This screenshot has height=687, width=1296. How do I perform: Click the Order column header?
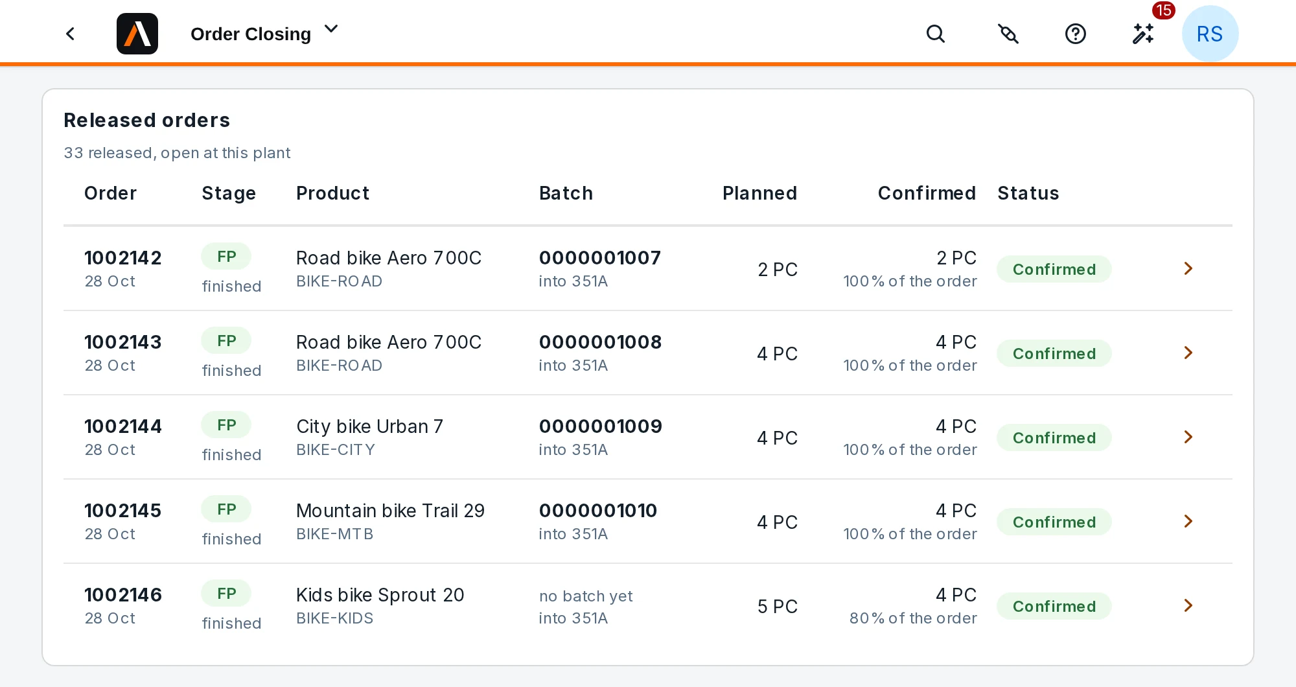click(x=111, y=193)
